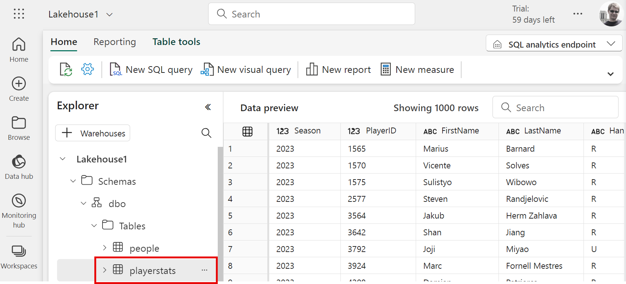Expand the playerstats table node
This screenshot has width=626, height=284.
(104, 270)
